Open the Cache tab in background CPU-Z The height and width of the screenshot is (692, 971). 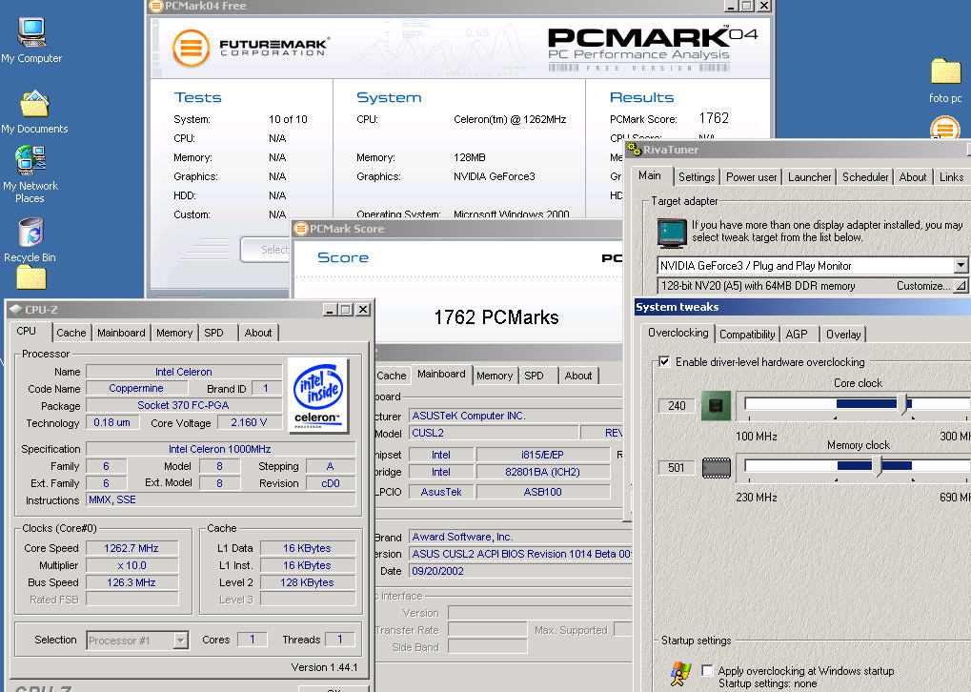(392, 376)
